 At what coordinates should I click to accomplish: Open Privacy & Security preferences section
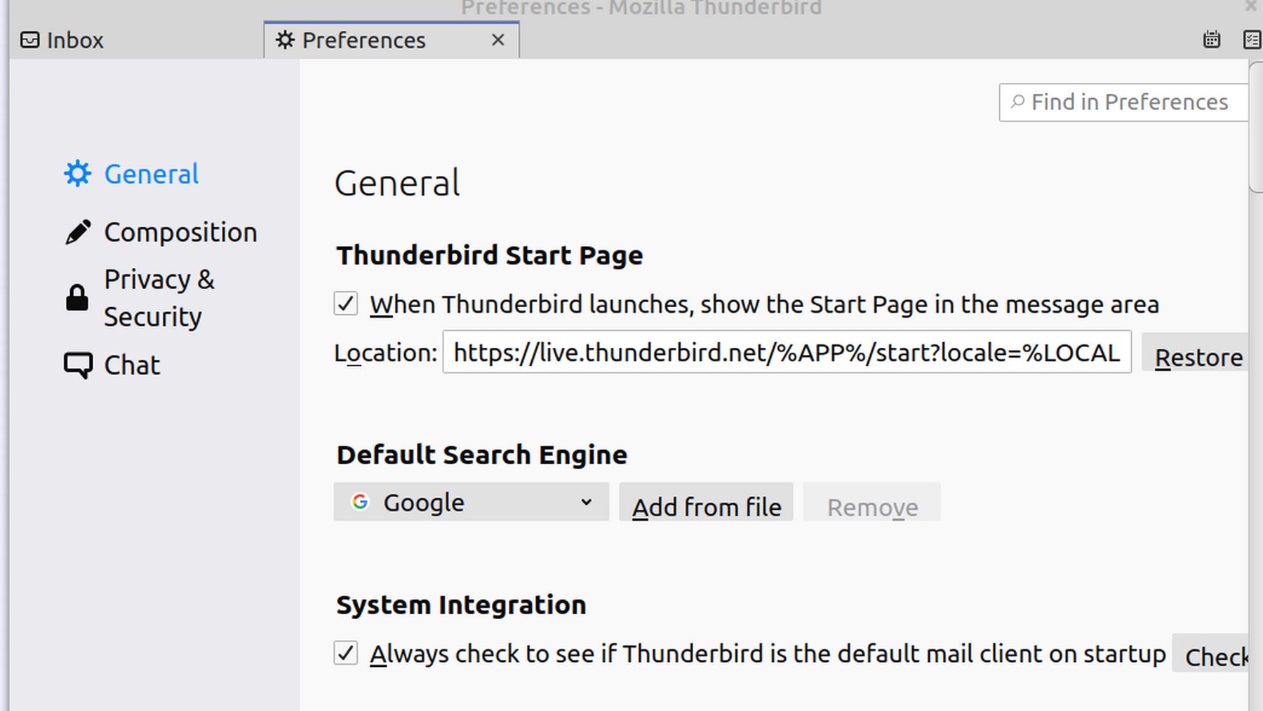(140, 298)
